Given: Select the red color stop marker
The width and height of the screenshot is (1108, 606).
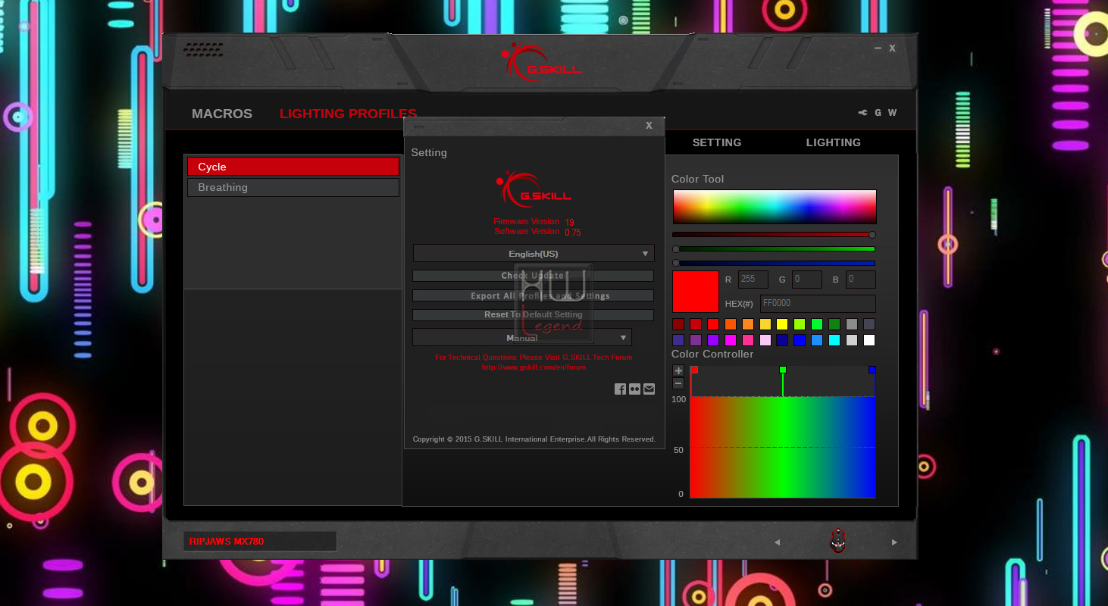Looking at the screenshot, I should (x=693, y=370).
